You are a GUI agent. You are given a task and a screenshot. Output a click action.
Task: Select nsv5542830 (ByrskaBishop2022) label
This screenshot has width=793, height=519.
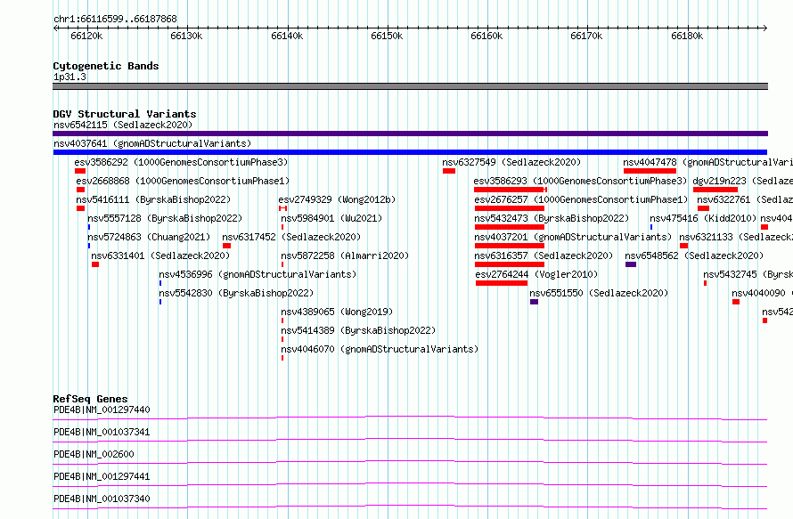(236, 293)
